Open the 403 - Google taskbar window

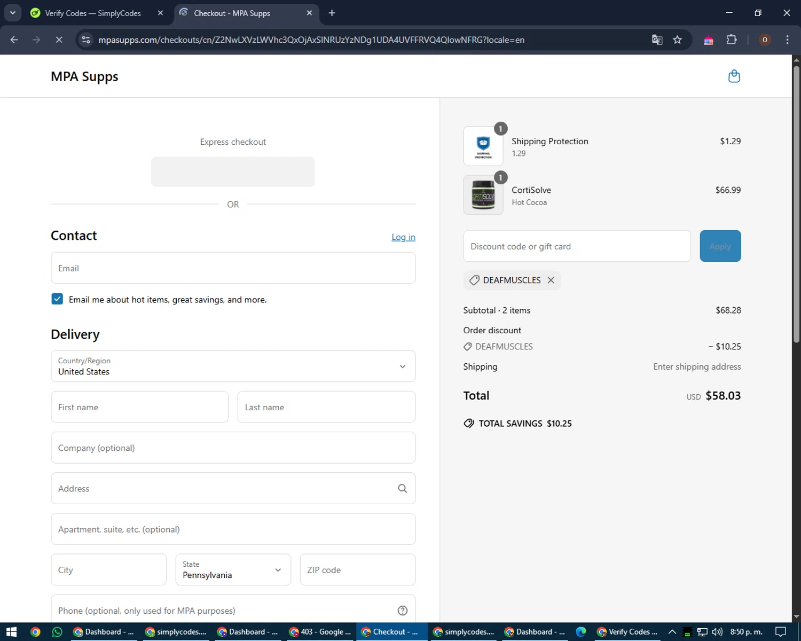(320, 632)
